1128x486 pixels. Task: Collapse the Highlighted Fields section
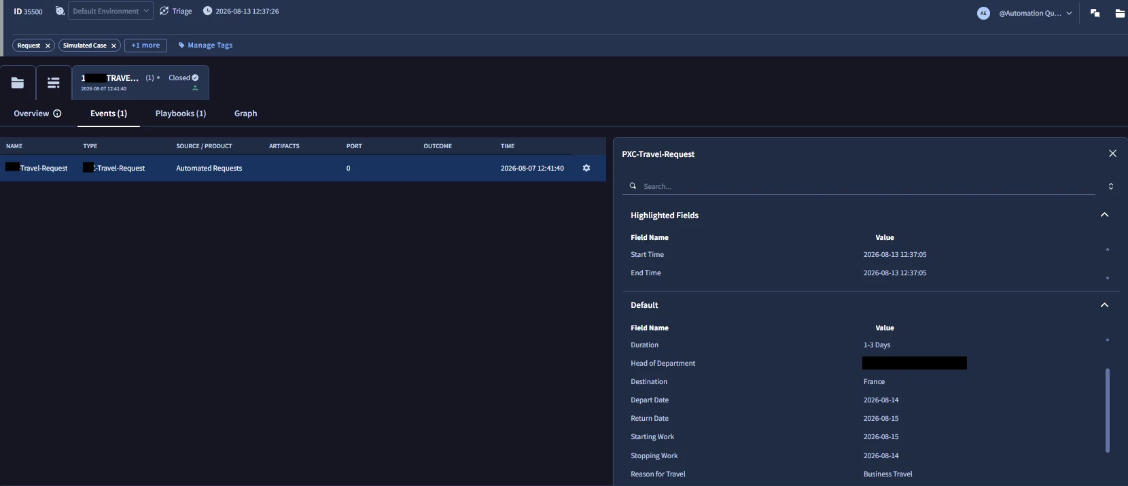tap(1104, 215)
